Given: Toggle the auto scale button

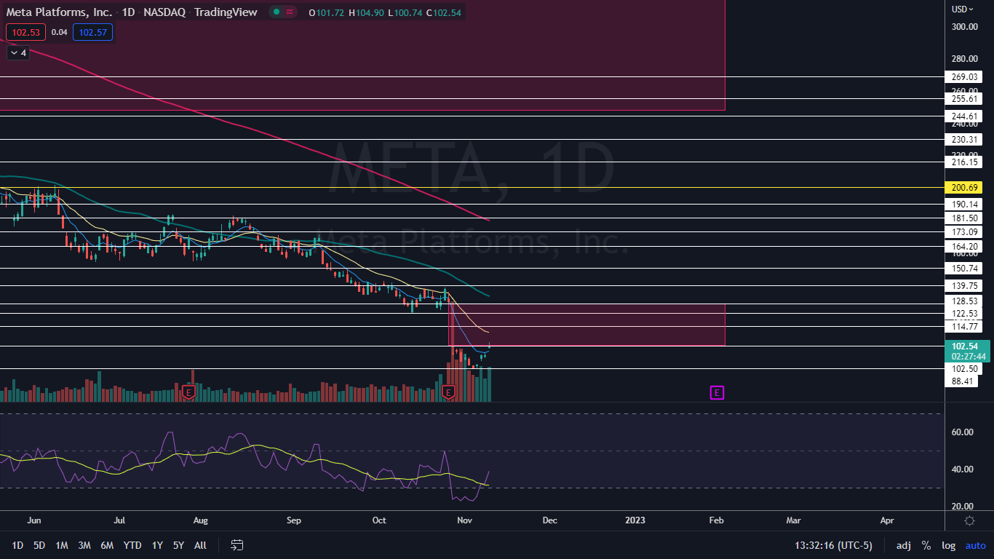Looking at the screenshot, I should click(975, 545).
